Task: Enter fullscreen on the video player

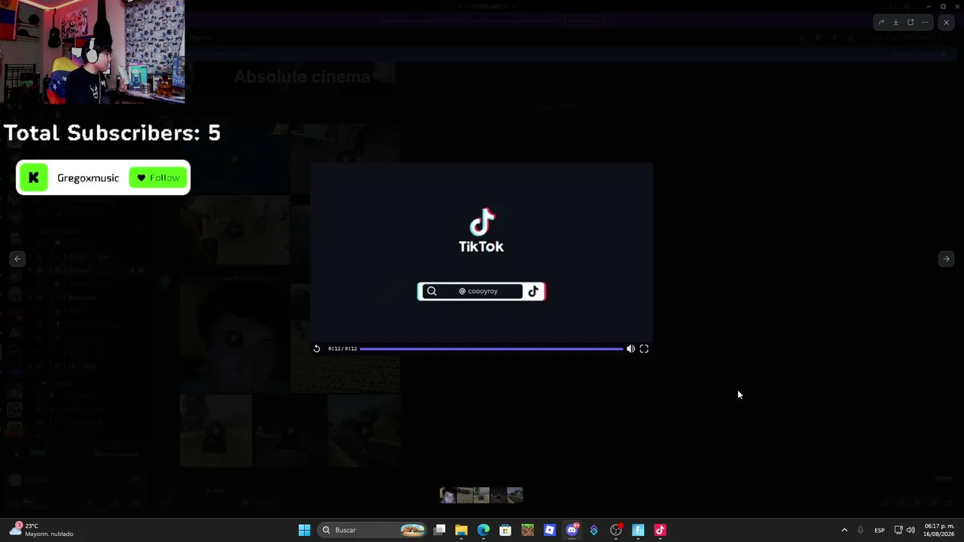Action: pyautogui.click(x=644, y=349)
